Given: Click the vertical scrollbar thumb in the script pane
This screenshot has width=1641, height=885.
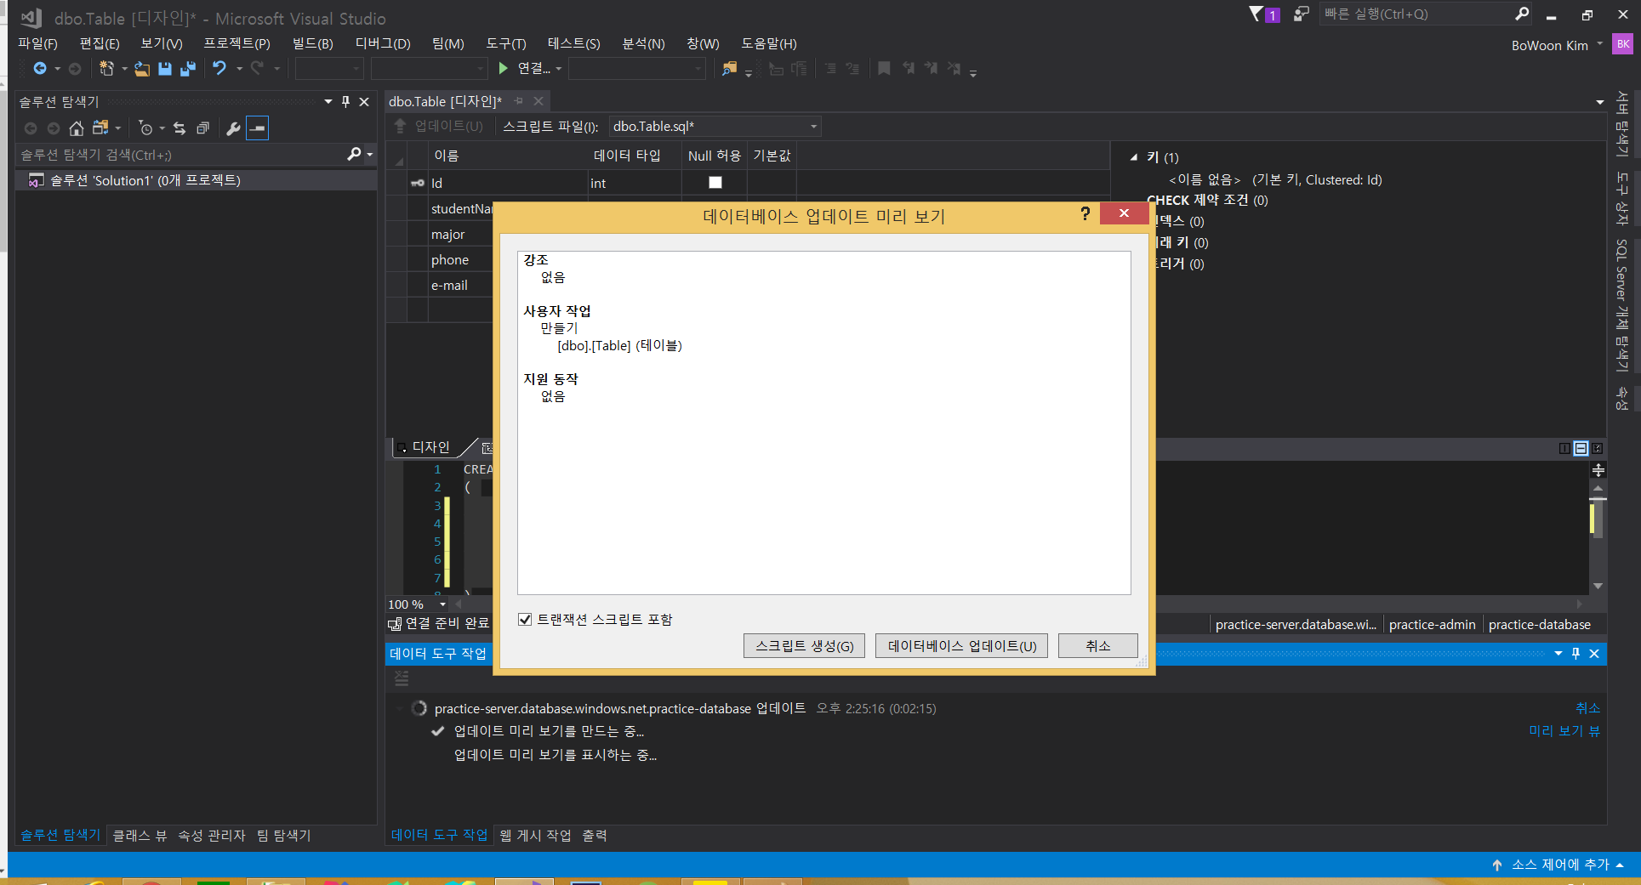Looking at the screenshot, I should pyautogui.click(x=1598, y=519).
